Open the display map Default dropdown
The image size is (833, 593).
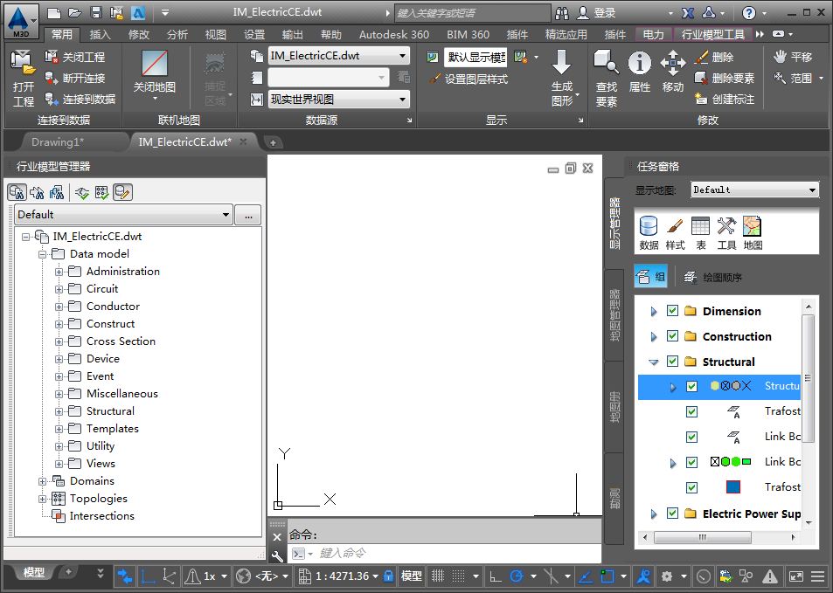755,190
